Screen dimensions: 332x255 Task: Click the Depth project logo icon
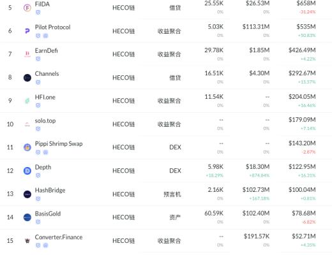pos(27,171)
